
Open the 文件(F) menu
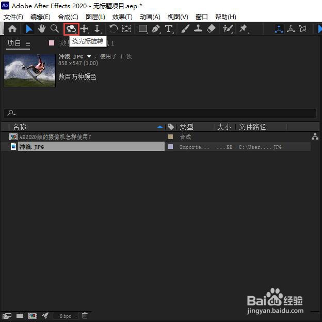pyautogui.click(x=13, y=17)
